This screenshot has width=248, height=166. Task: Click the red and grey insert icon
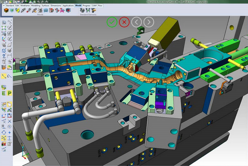[51, 11]
